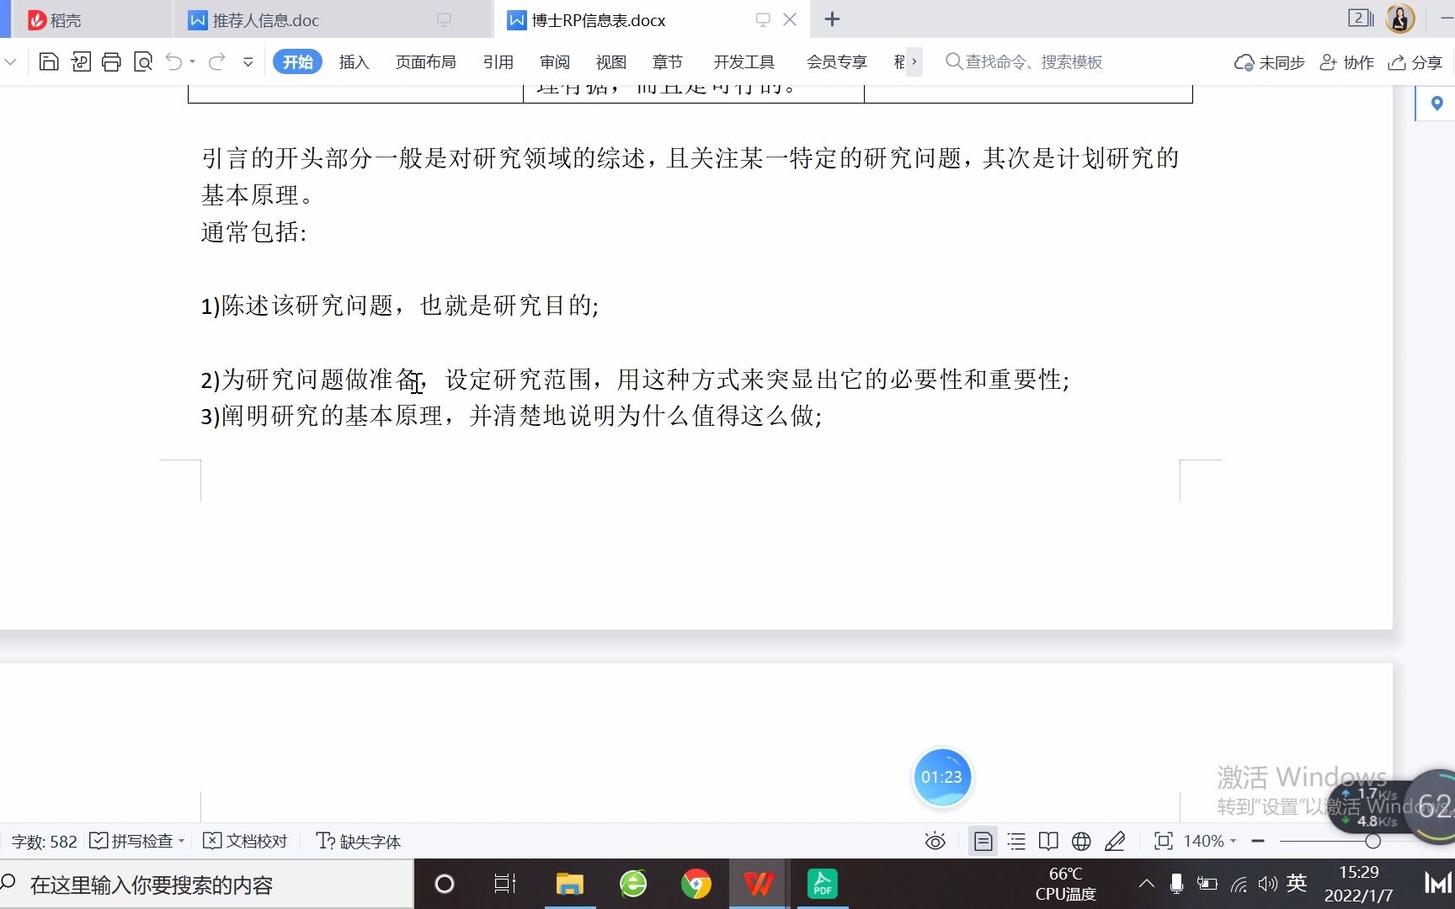Toggle Eye protection mode
The width and height of the screenshot is (1455, 909).
click(934, 841)
